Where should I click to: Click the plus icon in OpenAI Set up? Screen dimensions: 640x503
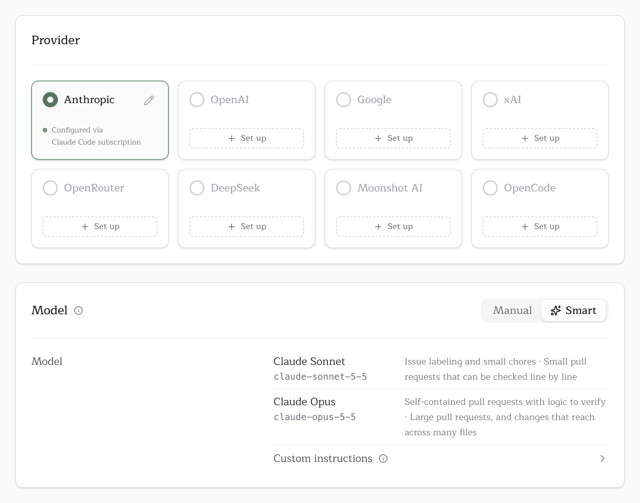(x=232, y=138)
